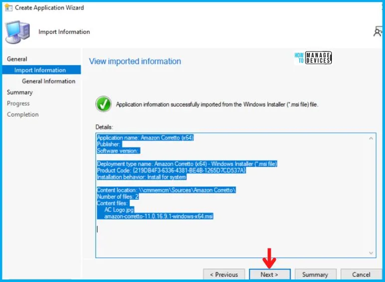
Task: Click 'Number of files: 2' line
Action: pyautogui.click(x=118, y=197)
